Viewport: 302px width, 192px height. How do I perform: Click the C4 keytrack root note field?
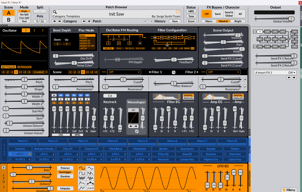110,96
